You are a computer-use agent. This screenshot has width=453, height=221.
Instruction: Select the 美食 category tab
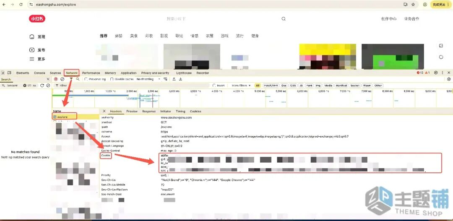pos(134,36)
